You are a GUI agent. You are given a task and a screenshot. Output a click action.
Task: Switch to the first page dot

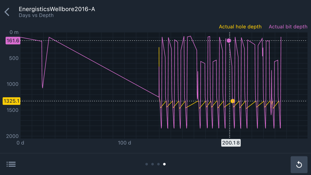coord(147,164)
